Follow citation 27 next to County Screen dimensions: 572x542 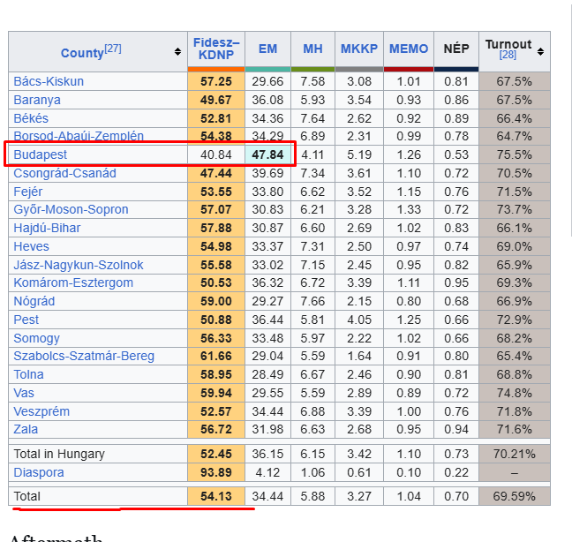113,49
